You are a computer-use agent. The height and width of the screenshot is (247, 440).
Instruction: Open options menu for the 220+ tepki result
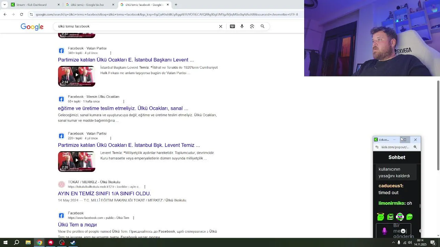(111, 138)
